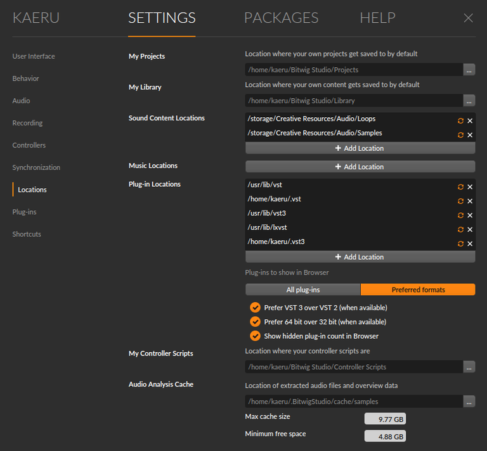The width and height of the screenshot is (487, 451).
Task: Rescan the Audio/Samples sound content location
Action: [460, 135]
